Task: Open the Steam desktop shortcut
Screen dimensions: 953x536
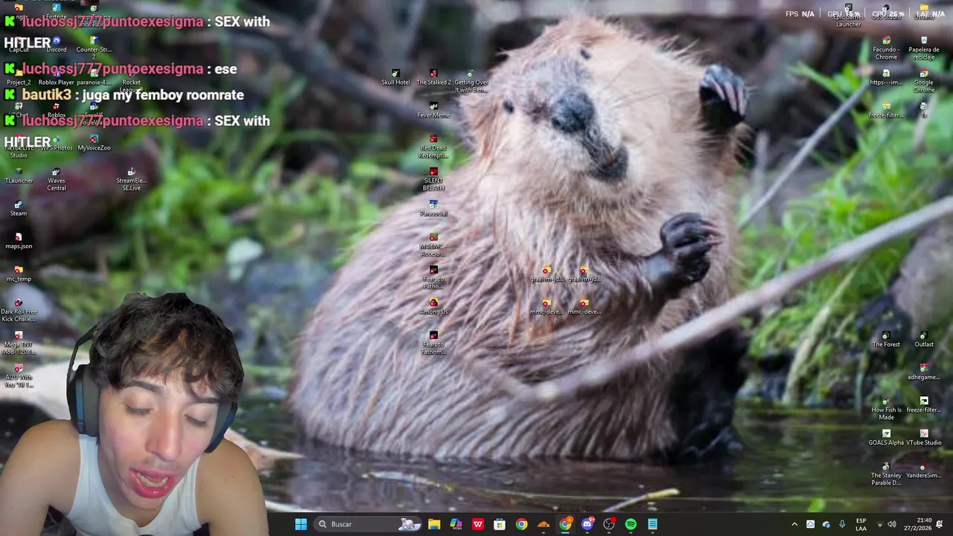Action: click(19, 208)
